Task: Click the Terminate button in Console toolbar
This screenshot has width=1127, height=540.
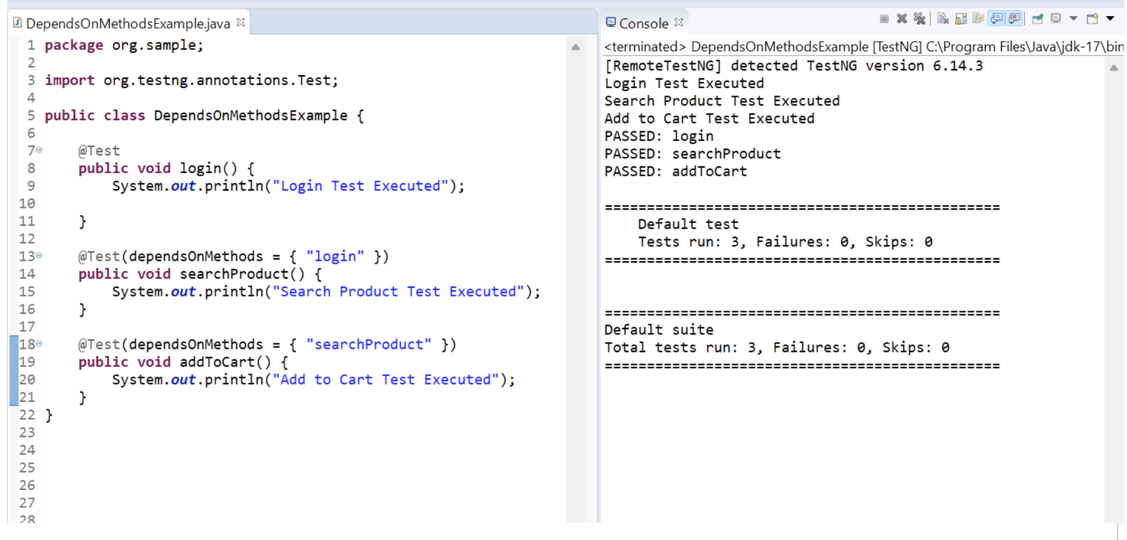Action: 884,18
